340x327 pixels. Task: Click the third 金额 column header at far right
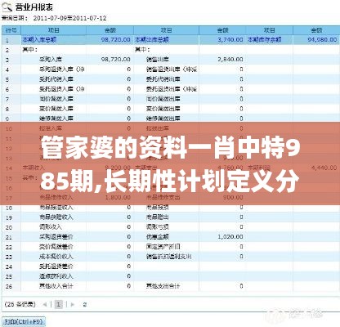pos(316,30)
